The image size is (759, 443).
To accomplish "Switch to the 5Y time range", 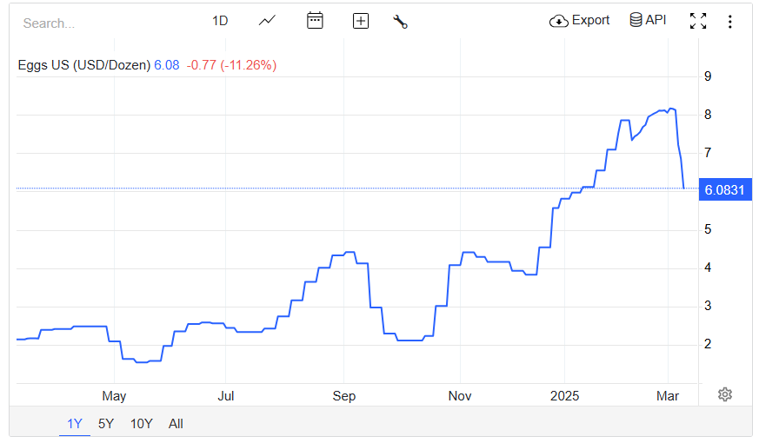I will [x=106, y=424].
